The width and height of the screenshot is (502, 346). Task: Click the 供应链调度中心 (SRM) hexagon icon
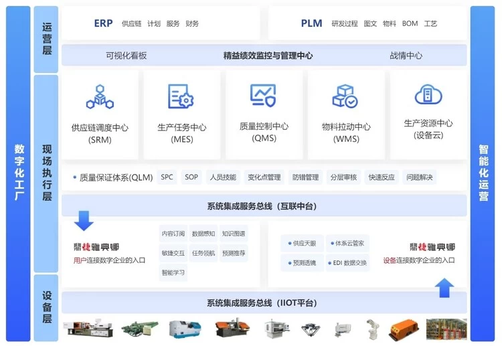coord(100,97)
